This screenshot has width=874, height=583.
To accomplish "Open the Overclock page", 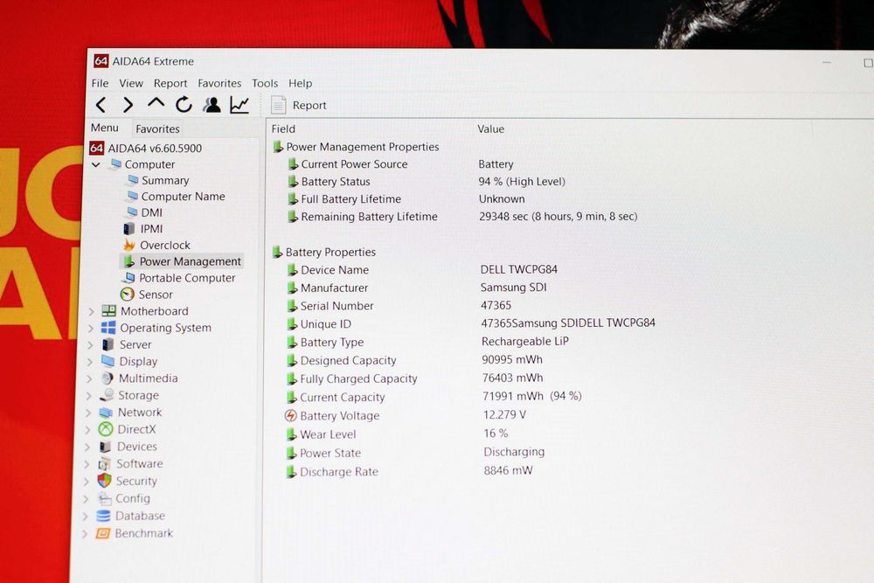I will (156, 245).
